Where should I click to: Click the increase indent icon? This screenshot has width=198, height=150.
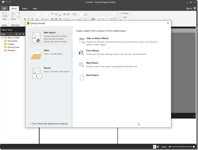click(x=68, y=14)
